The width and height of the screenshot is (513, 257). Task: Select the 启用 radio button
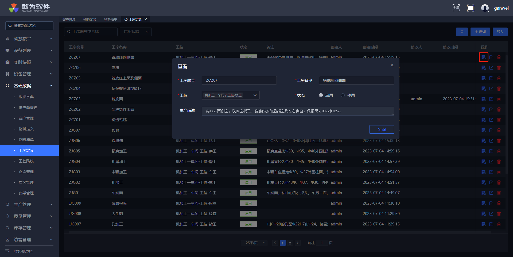[x=321, y=95]
